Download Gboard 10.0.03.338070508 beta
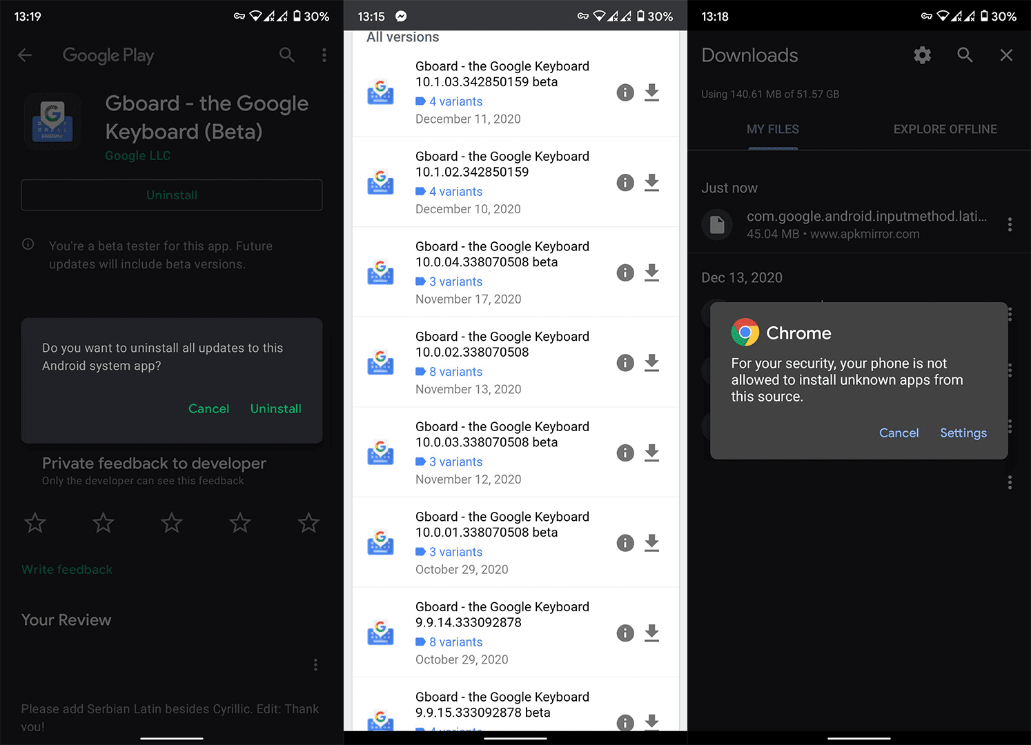Viewport: 1031px width, 745px height. click(651, 453)
